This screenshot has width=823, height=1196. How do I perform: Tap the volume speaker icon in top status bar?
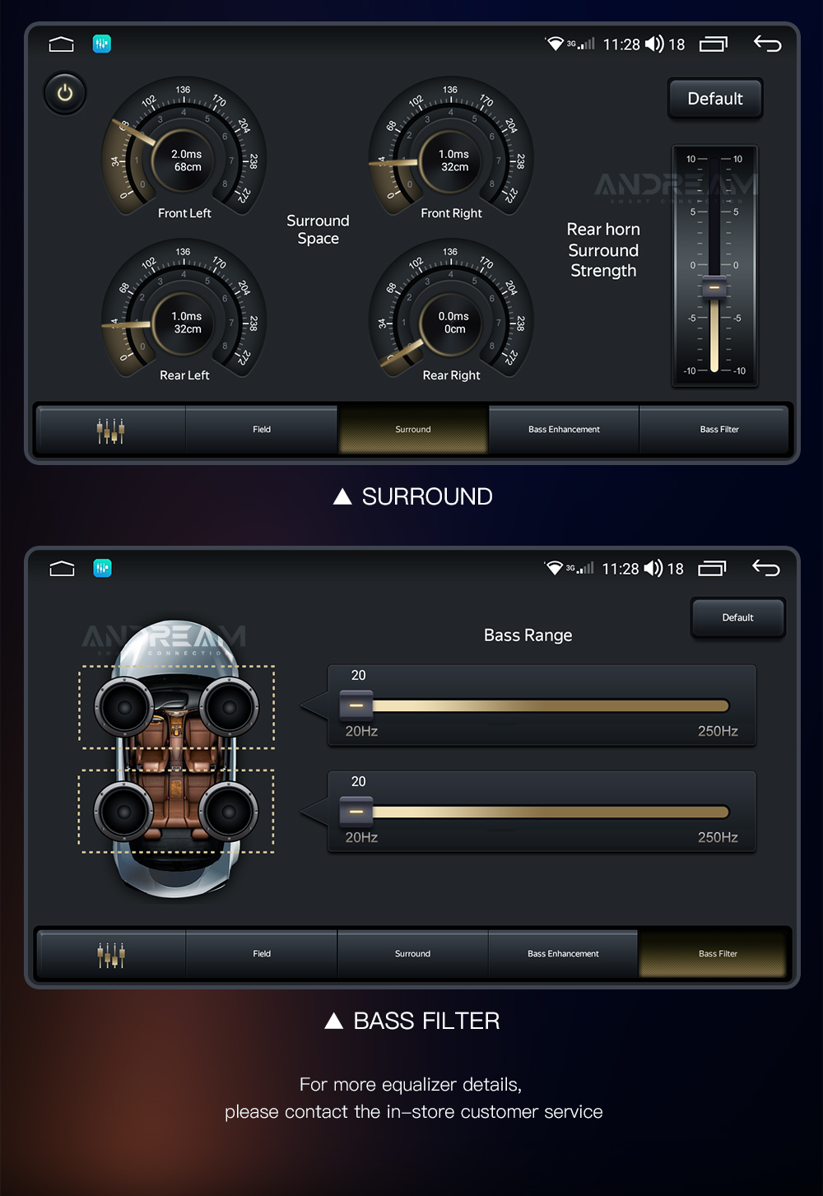pyautogui.click(x=654, y=44)
